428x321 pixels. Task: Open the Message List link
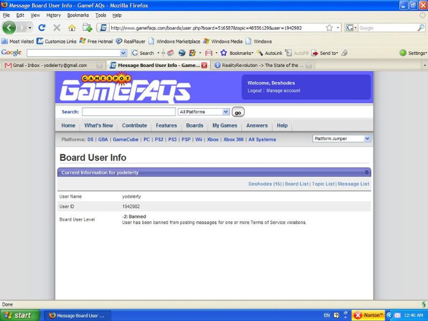pyautogui.click(x=353, y=184)
